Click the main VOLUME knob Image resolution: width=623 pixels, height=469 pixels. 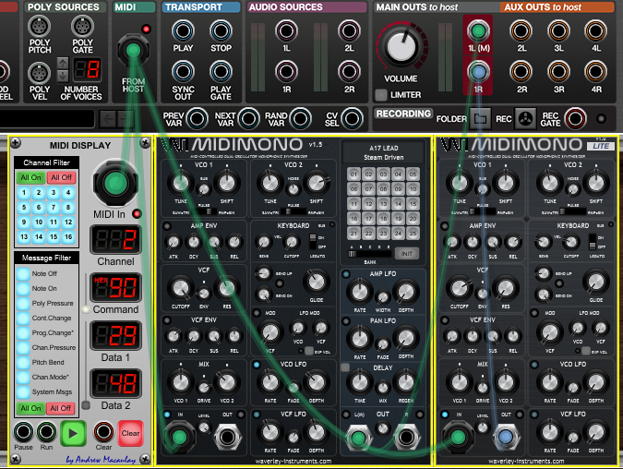[401, 47]
